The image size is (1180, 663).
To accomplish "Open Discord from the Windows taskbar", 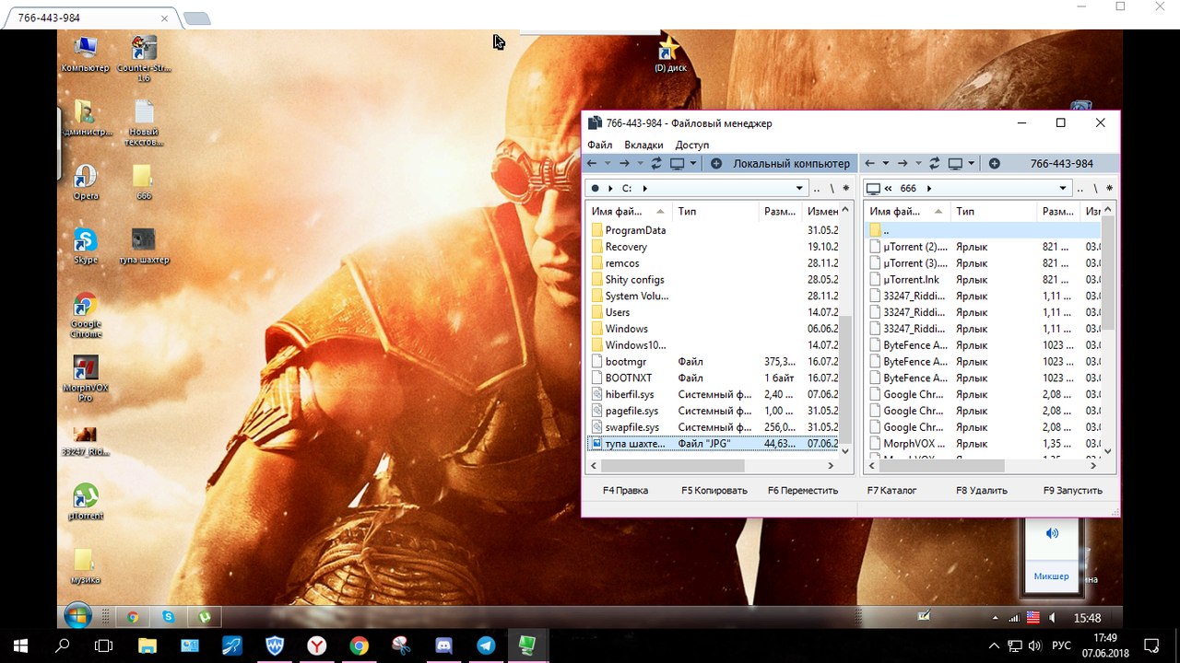I will click(x=443, y=646).
